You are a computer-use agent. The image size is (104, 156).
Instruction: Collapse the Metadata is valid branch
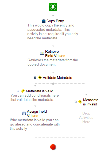18,91
